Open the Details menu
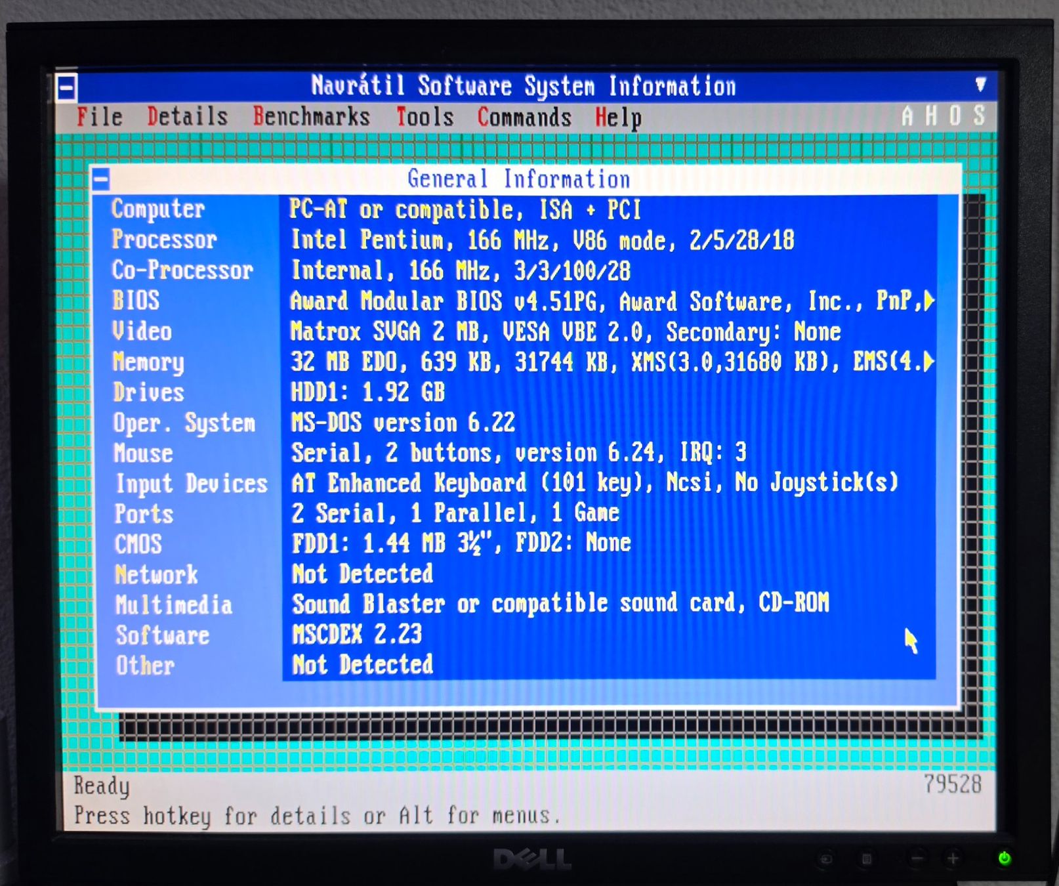Image resolution: width=1059 pixels, height=886 pixels. (x=188, y=116)
